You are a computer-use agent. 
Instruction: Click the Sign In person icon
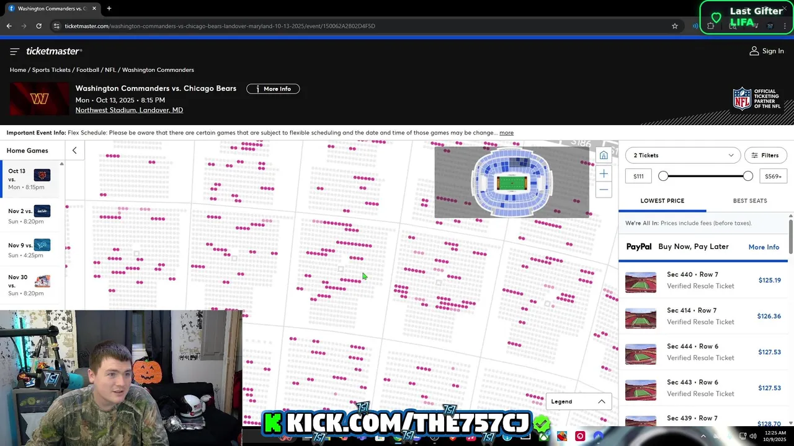(754, 51)
